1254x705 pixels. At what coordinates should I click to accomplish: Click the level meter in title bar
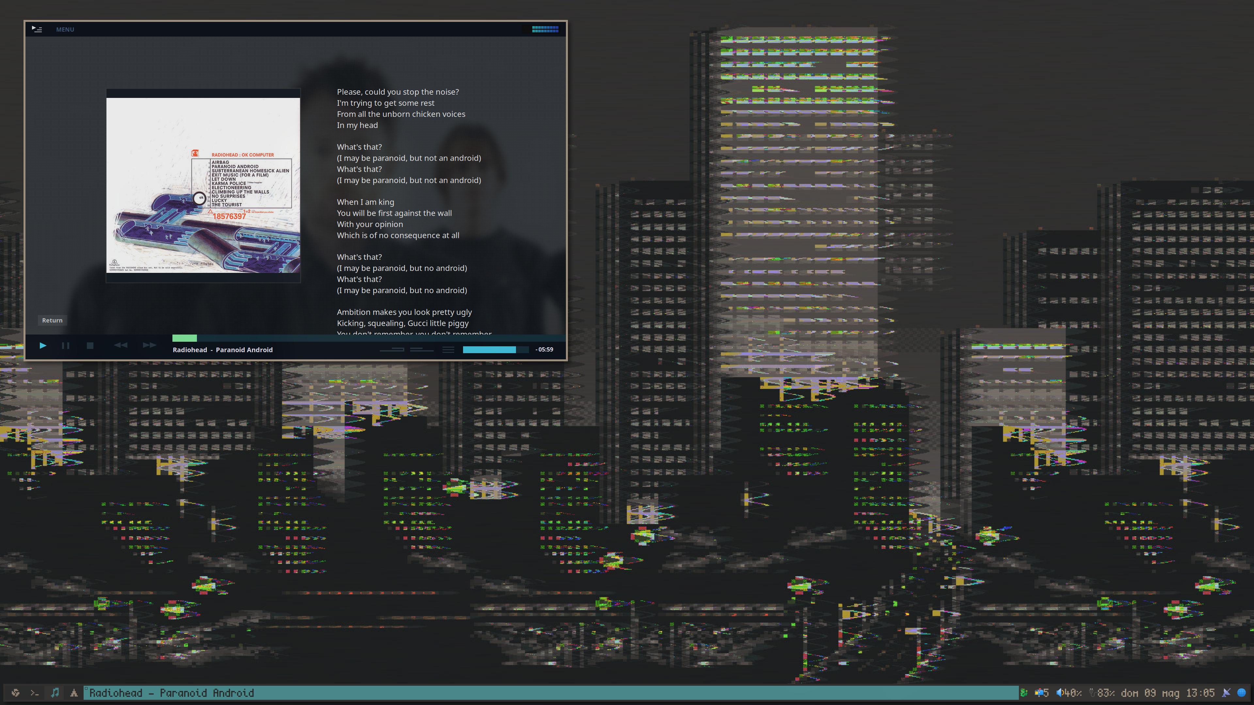click(x=545, y=29)
